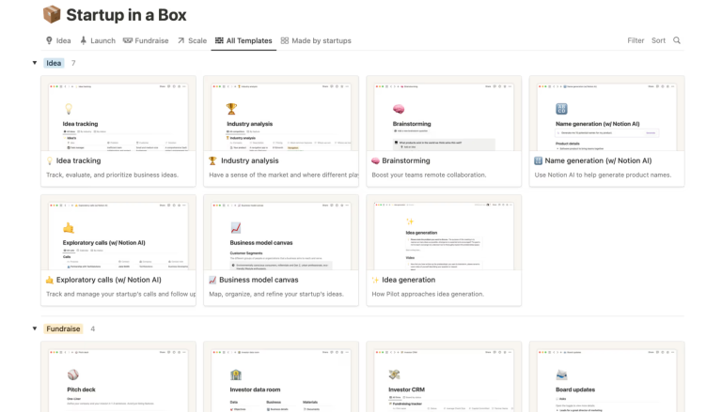Collapse the Fundraise group triangle
The height and width of the screenshot is (412, 722).
tap(35, 328)
